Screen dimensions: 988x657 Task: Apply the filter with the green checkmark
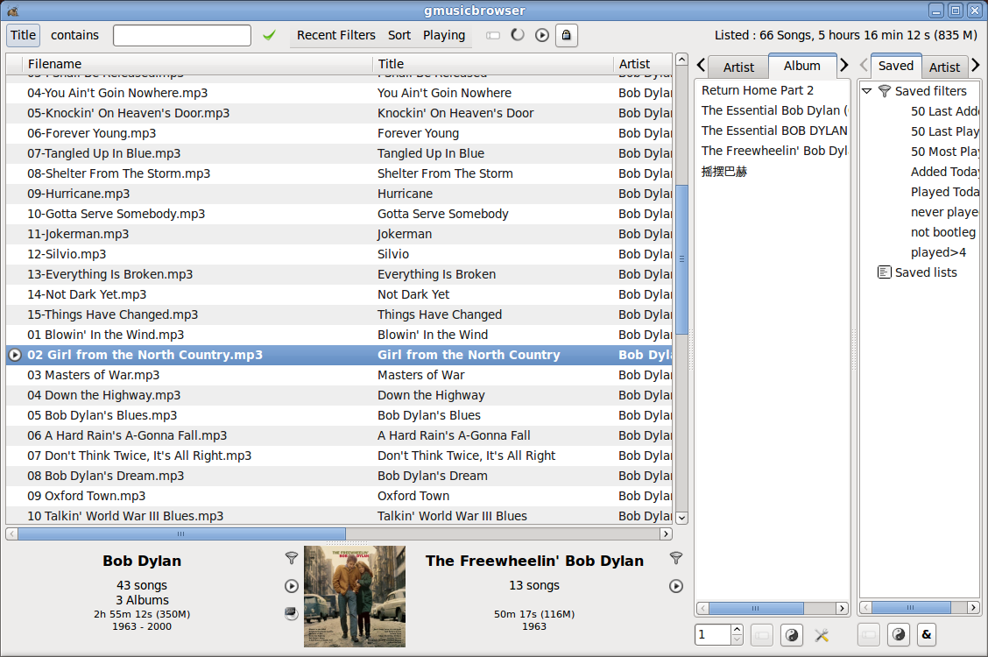point(269,35)
